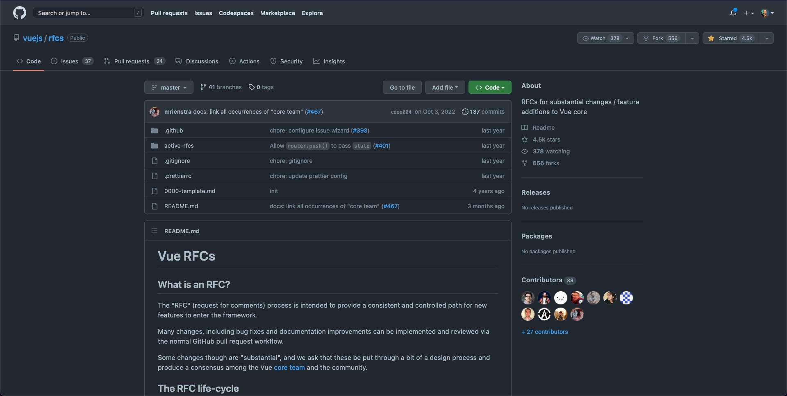Open the .prettierrc file

coord(178,176)
